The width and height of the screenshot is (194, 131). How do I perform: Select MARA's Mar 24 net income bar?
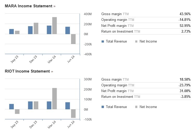[x=55, y=26]
